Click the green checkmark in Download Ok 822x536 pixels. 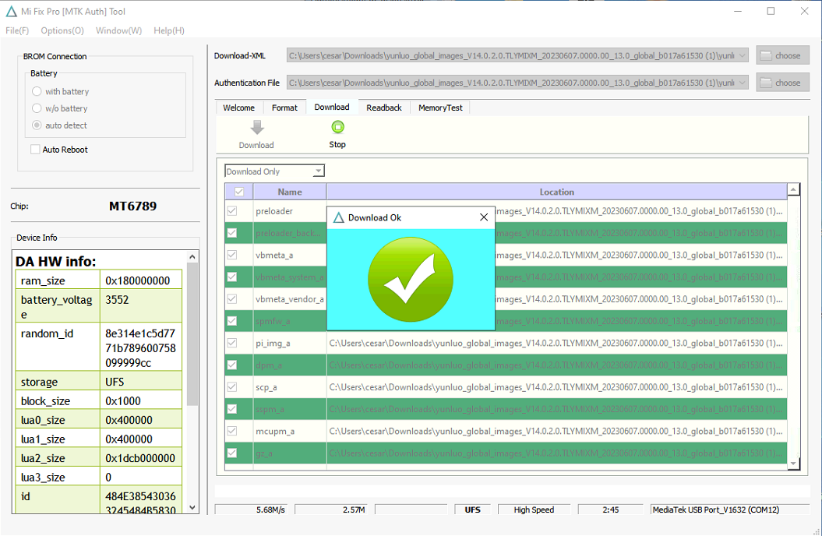coord(411,279)
